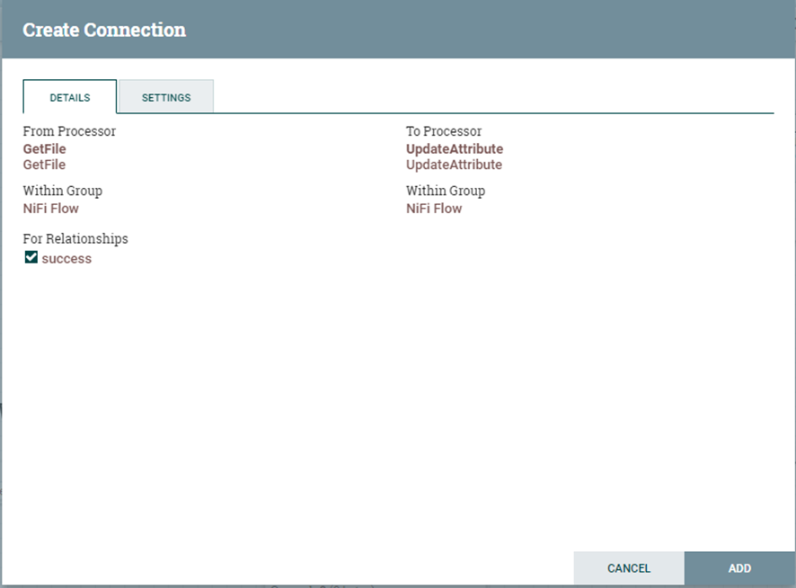Open the Settings tab
This screenshot has width=796, height=588.
pos(166,97)
